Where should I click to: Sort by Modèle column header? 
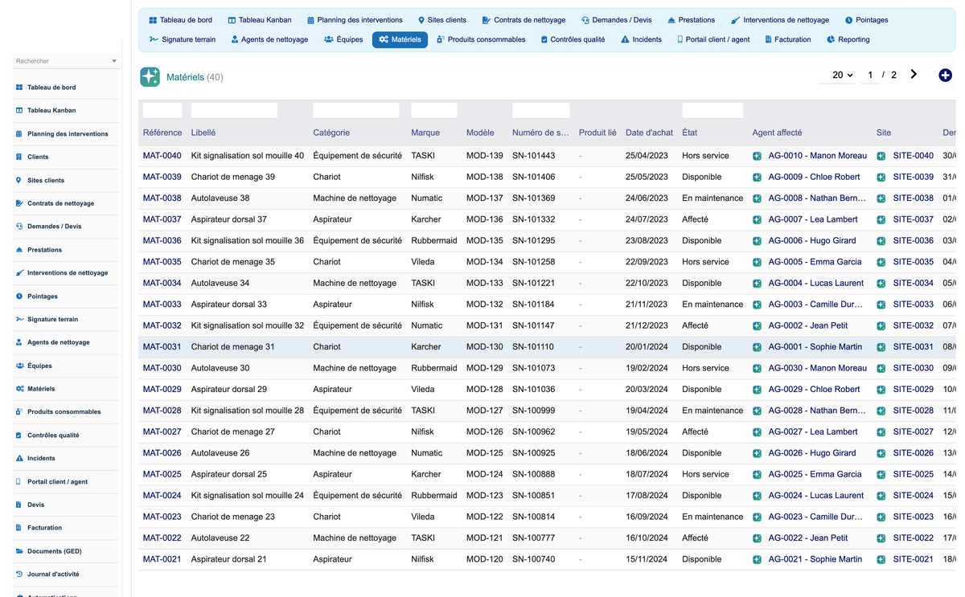pos(480,133)
